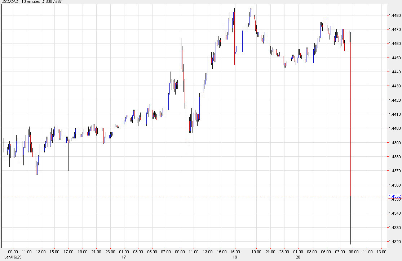This screenshot has width=402, height=261.
Task: Click the Jan/16/25 date label
Action: tap(9, 257)
